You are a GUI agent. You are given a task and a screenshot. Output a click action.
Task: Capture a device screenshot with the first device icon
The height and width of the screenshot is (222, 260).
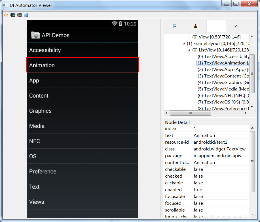click(13, 15)
